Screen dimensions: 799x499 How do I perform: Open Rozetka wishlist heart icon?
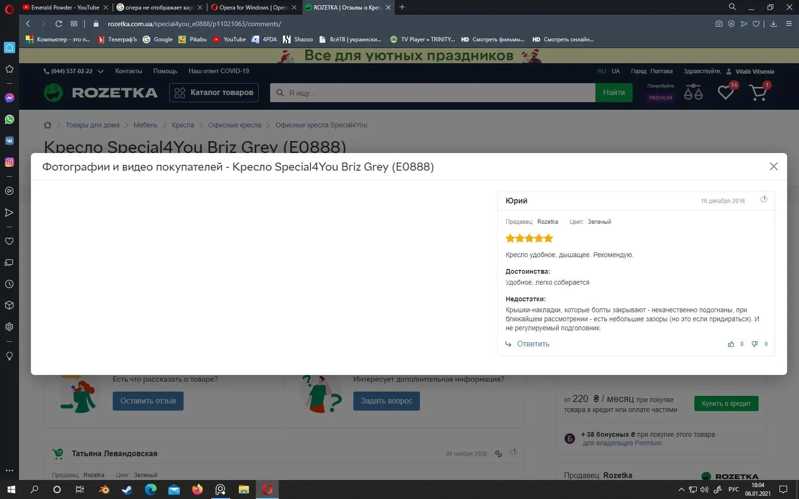726,92
